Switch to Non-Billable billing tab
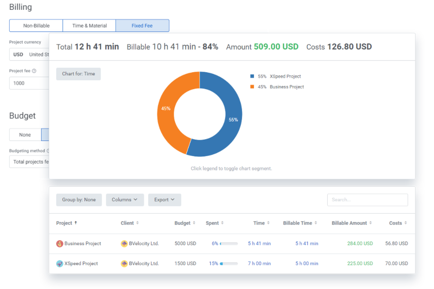434x289 pixels. [x=36, y=25]
